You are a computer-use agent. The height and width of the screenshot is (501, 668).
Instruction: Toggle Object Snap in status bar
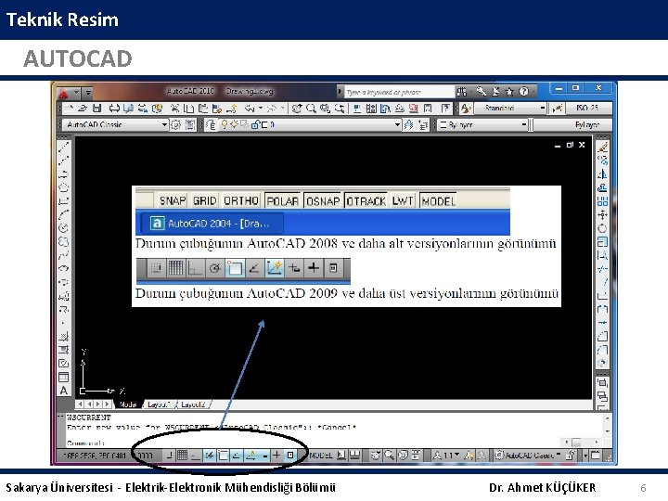click(x=223, y=455)
